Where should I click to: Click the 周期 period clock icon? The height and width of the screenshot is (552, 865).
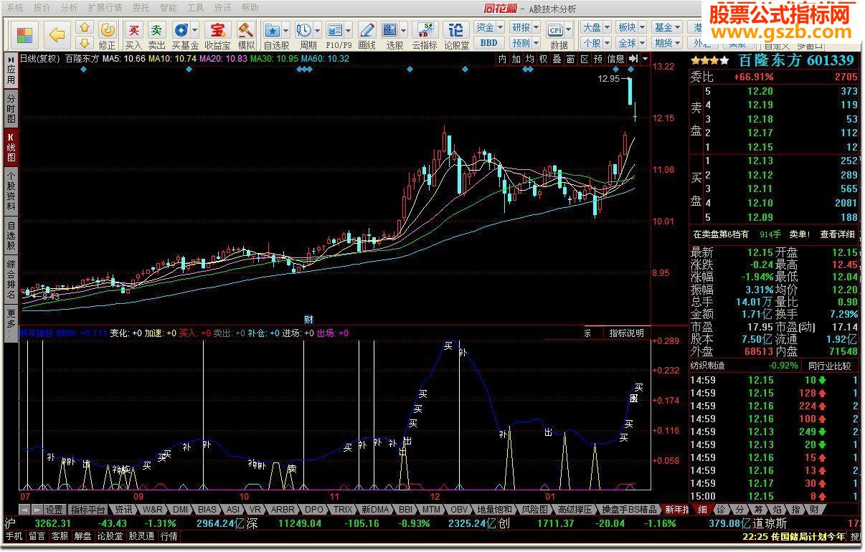304,30
